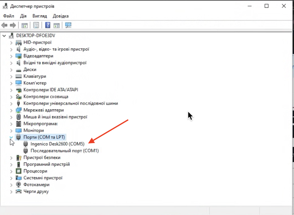Image resolution: width=294 pixels, height=215 pixels.
Task: Toggle the action pane toolbar icon
Action: 56,25
